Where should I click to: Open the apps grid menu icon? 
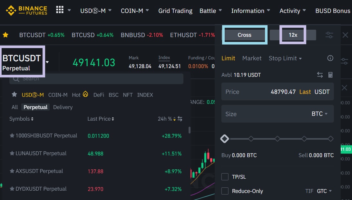coord(60,10)
